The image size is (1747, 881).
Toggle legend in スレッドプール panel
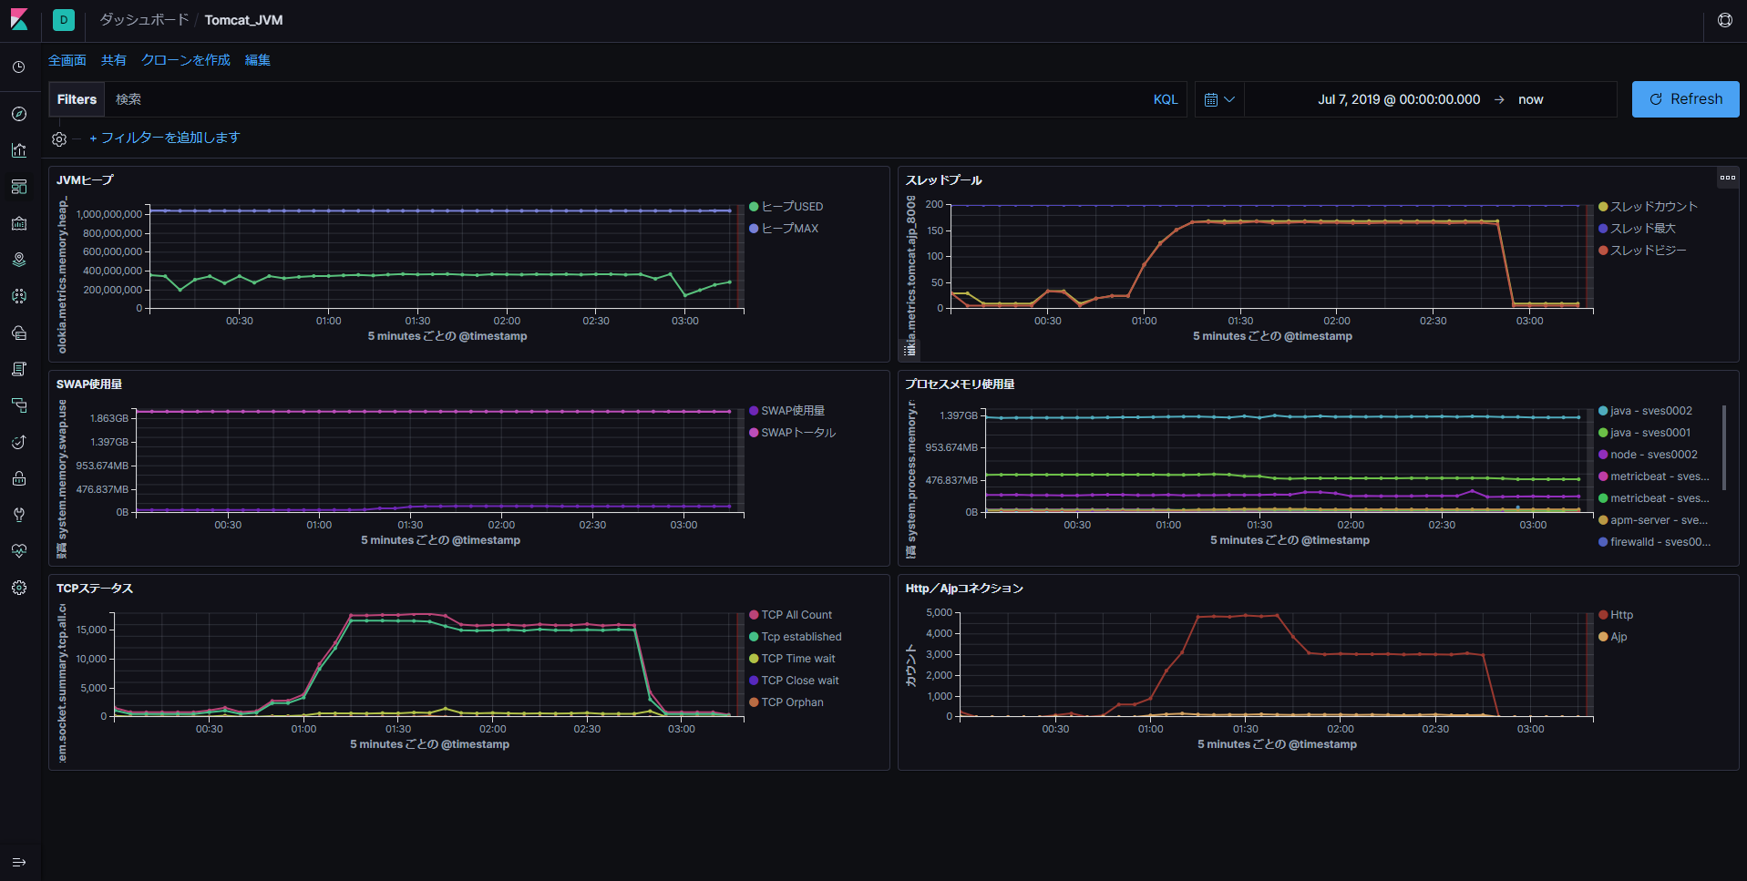(909, 349)
